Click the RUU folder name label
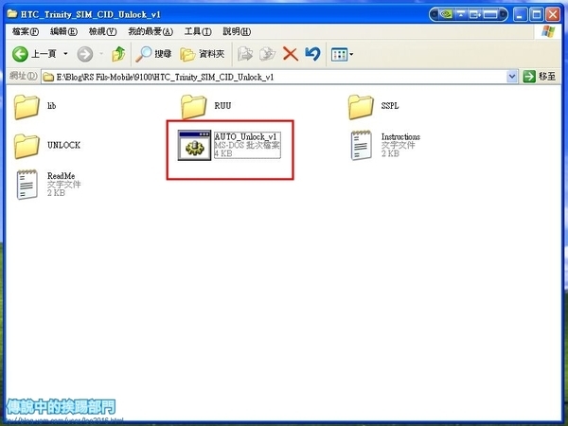Viewport: 568px width, 426px height. click(x=222, y=106)
